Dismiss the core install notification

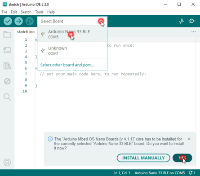[x=189, y=139]
